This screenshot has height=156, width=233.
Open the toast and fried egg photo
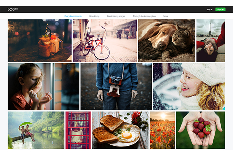tap(120, 130)
